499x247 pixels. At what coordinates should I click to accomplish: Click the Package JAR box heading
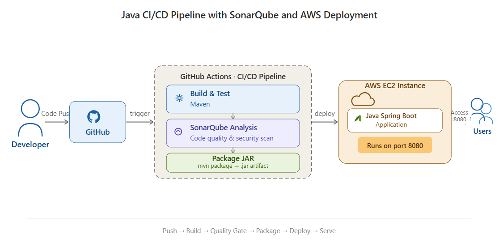click(233, 158)
